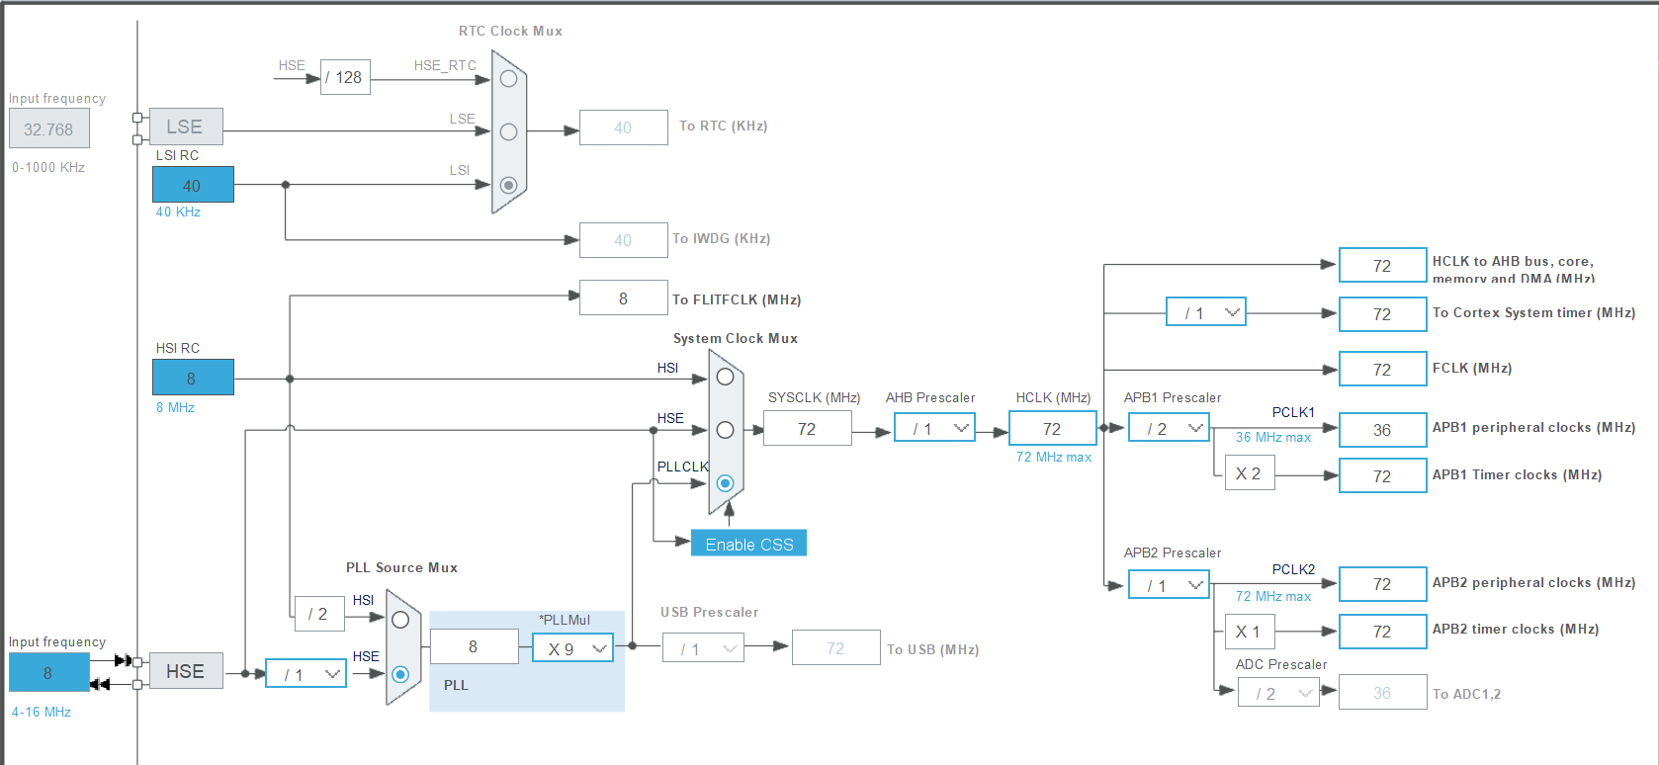Click the 72 MHz max HCLK note
The image size is (1659, 765).
(x=1054, y=457)
